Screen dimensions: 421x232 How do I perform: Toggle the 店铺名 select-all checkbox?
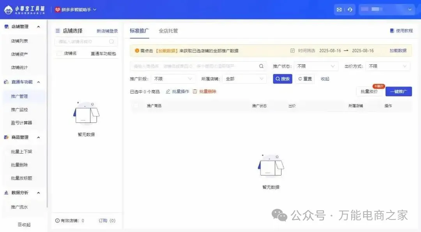coord(59,53)
